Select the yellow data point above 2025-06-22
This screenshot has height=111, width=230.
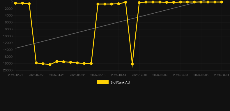point(77,63)
